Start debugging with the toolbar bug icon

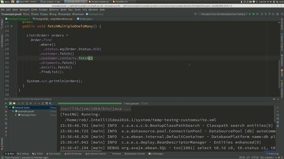click(253, 14)
